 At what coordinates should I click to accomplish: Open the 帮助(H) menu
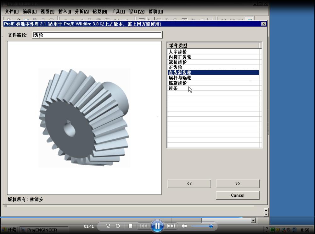[x=155, y=12]
